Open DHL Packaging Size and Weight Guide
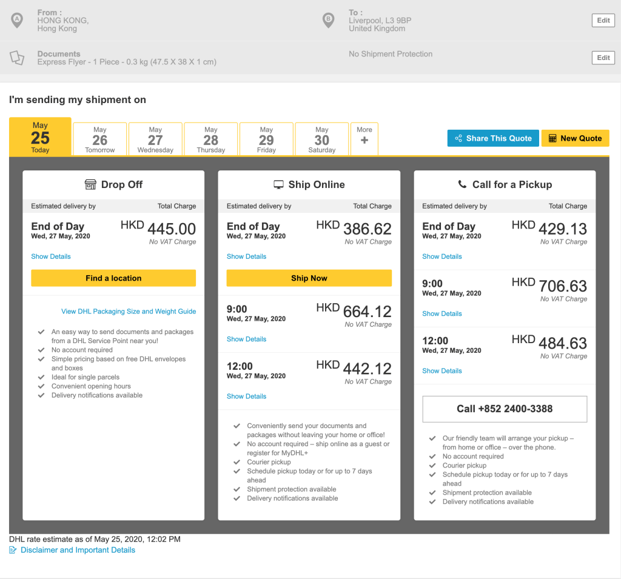Image resolution: width=621 pixels, height=579 pixels. point(129,311)
